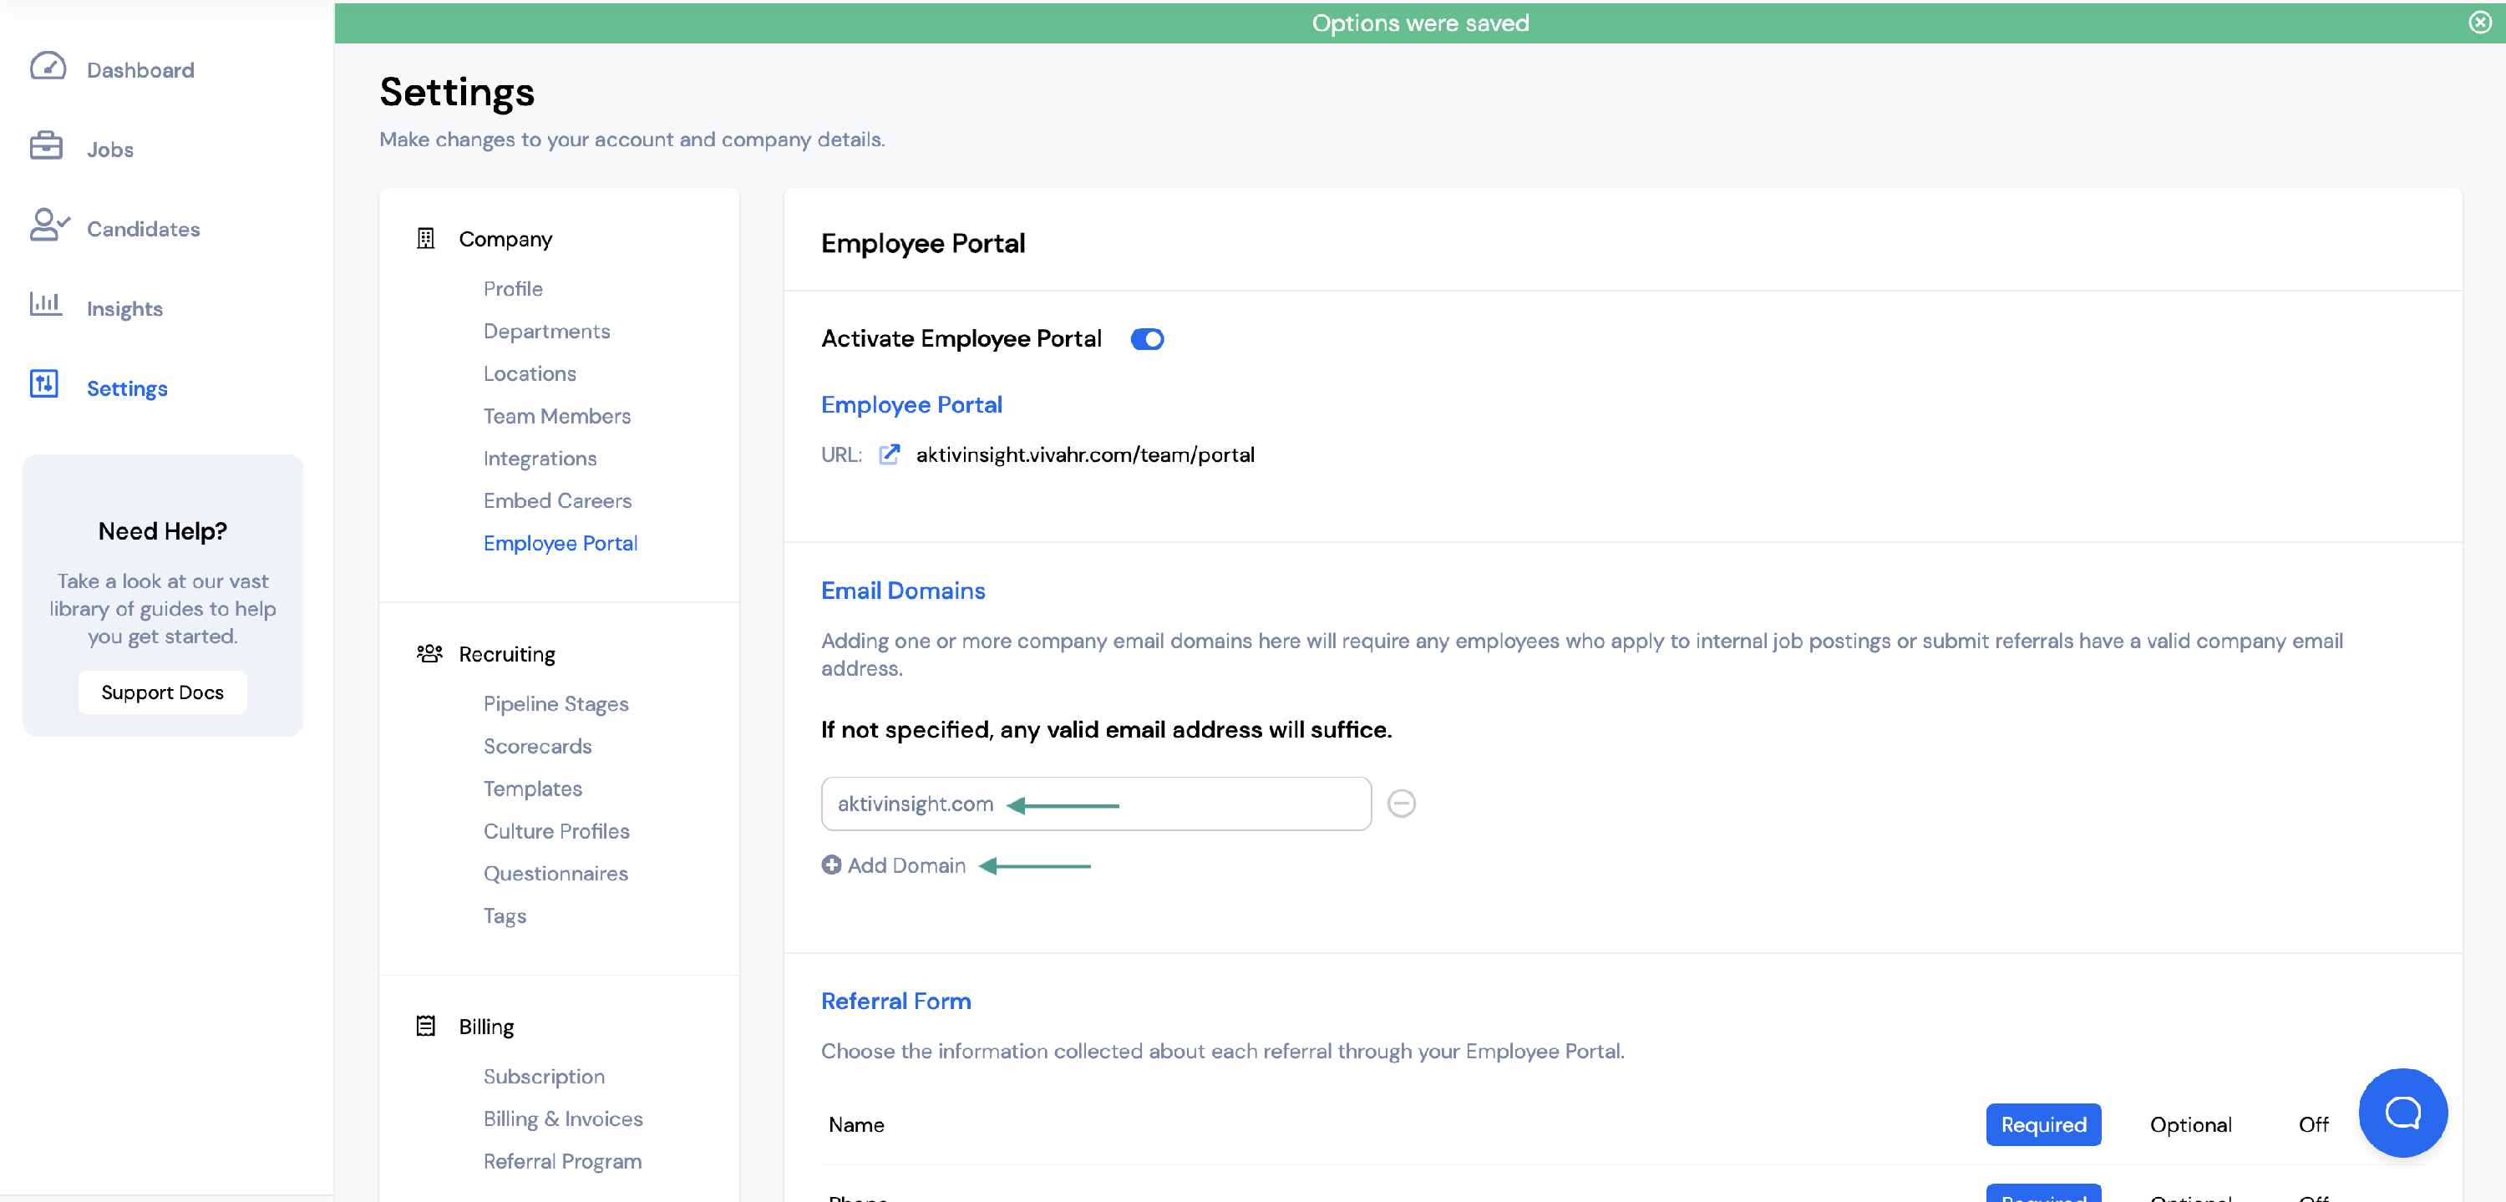Image resolution: width=2506 pixels, height=1202 pixels.
Task: Open Pipeline Stages settings
Action: click(555, 703)
